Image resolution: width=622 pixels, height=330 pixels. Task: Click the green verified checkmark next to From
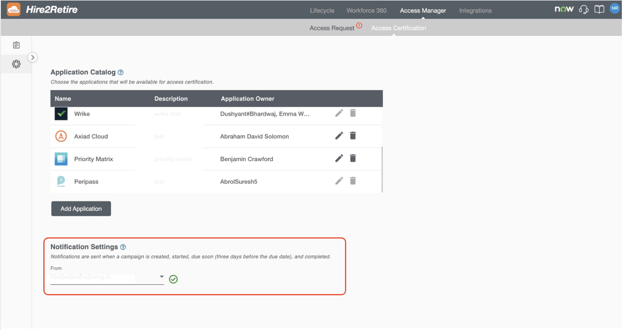(173, 279)
